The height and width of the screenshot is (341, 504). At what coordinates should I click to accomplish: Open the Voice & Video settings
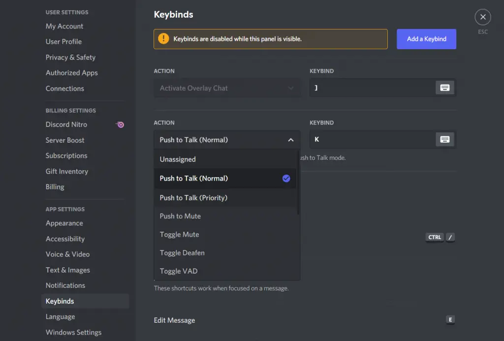(67, 254)
